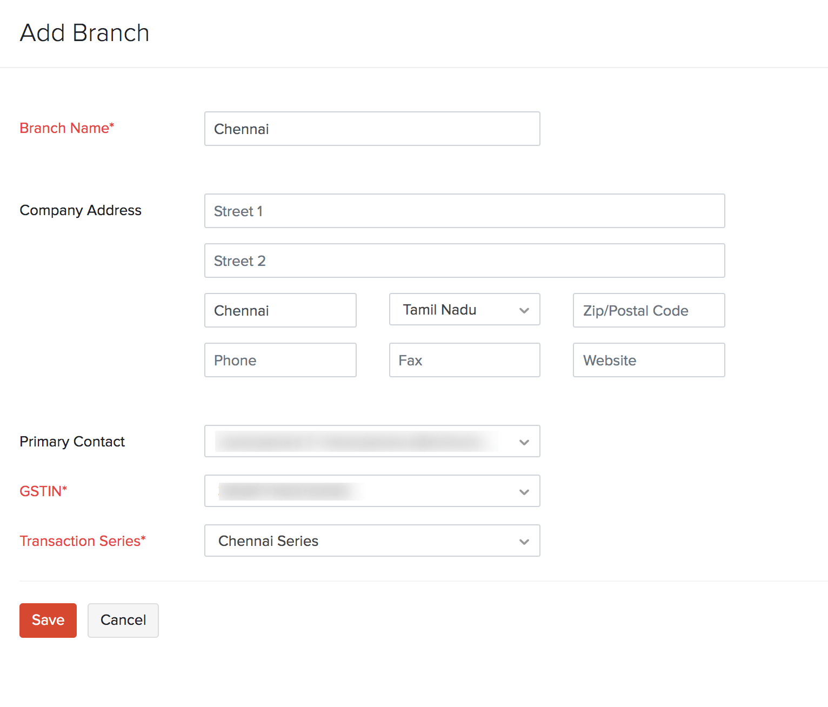The image size is (828, 707).
Task: Click the Add Branch page title
Action: tap(84, 32)
